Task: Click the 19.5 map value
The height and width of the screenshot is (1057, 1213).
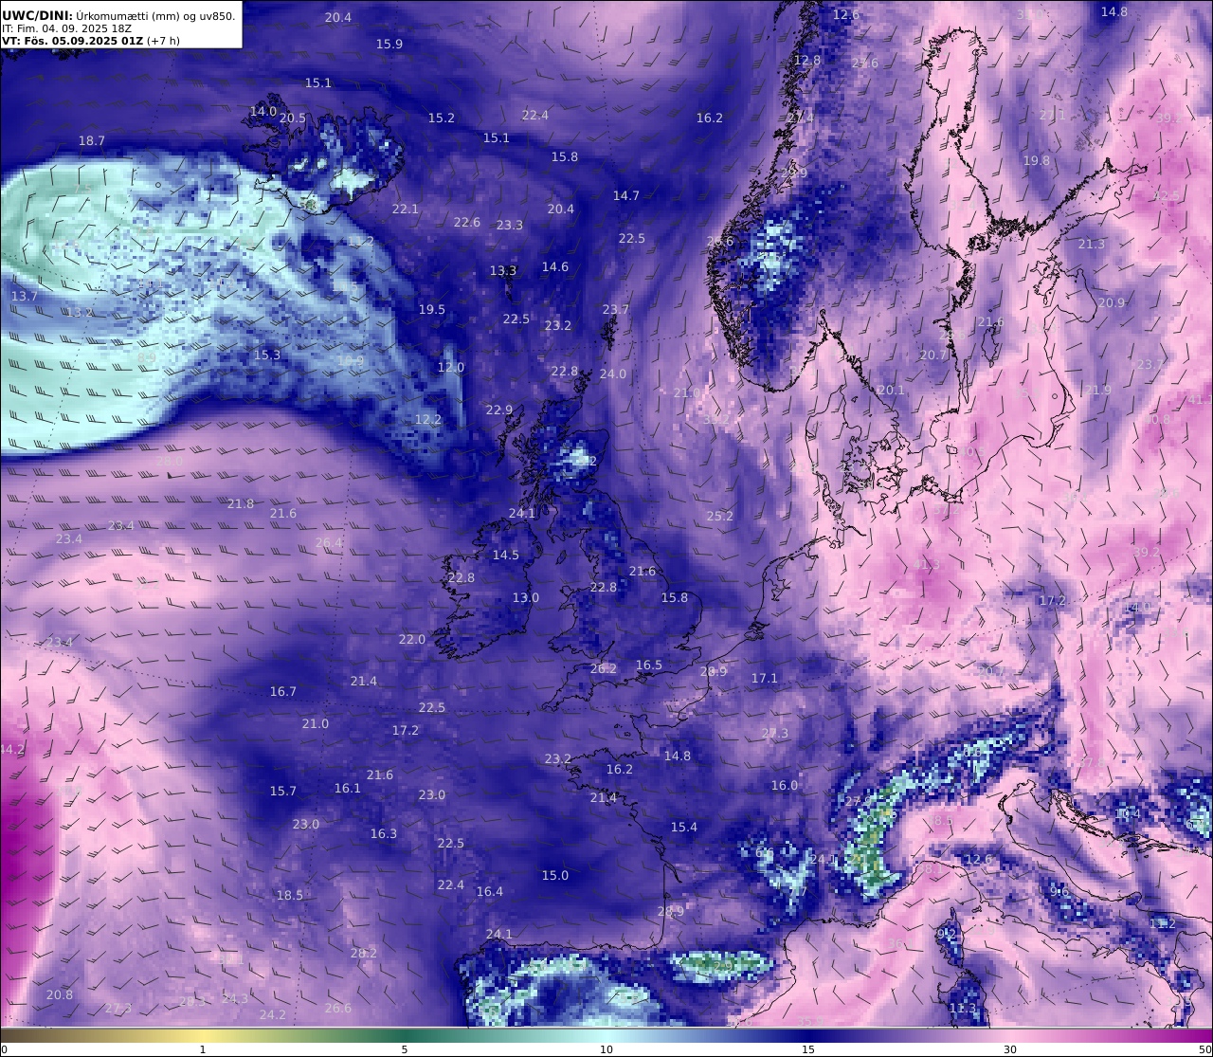Action: click(x=432, y=310)
